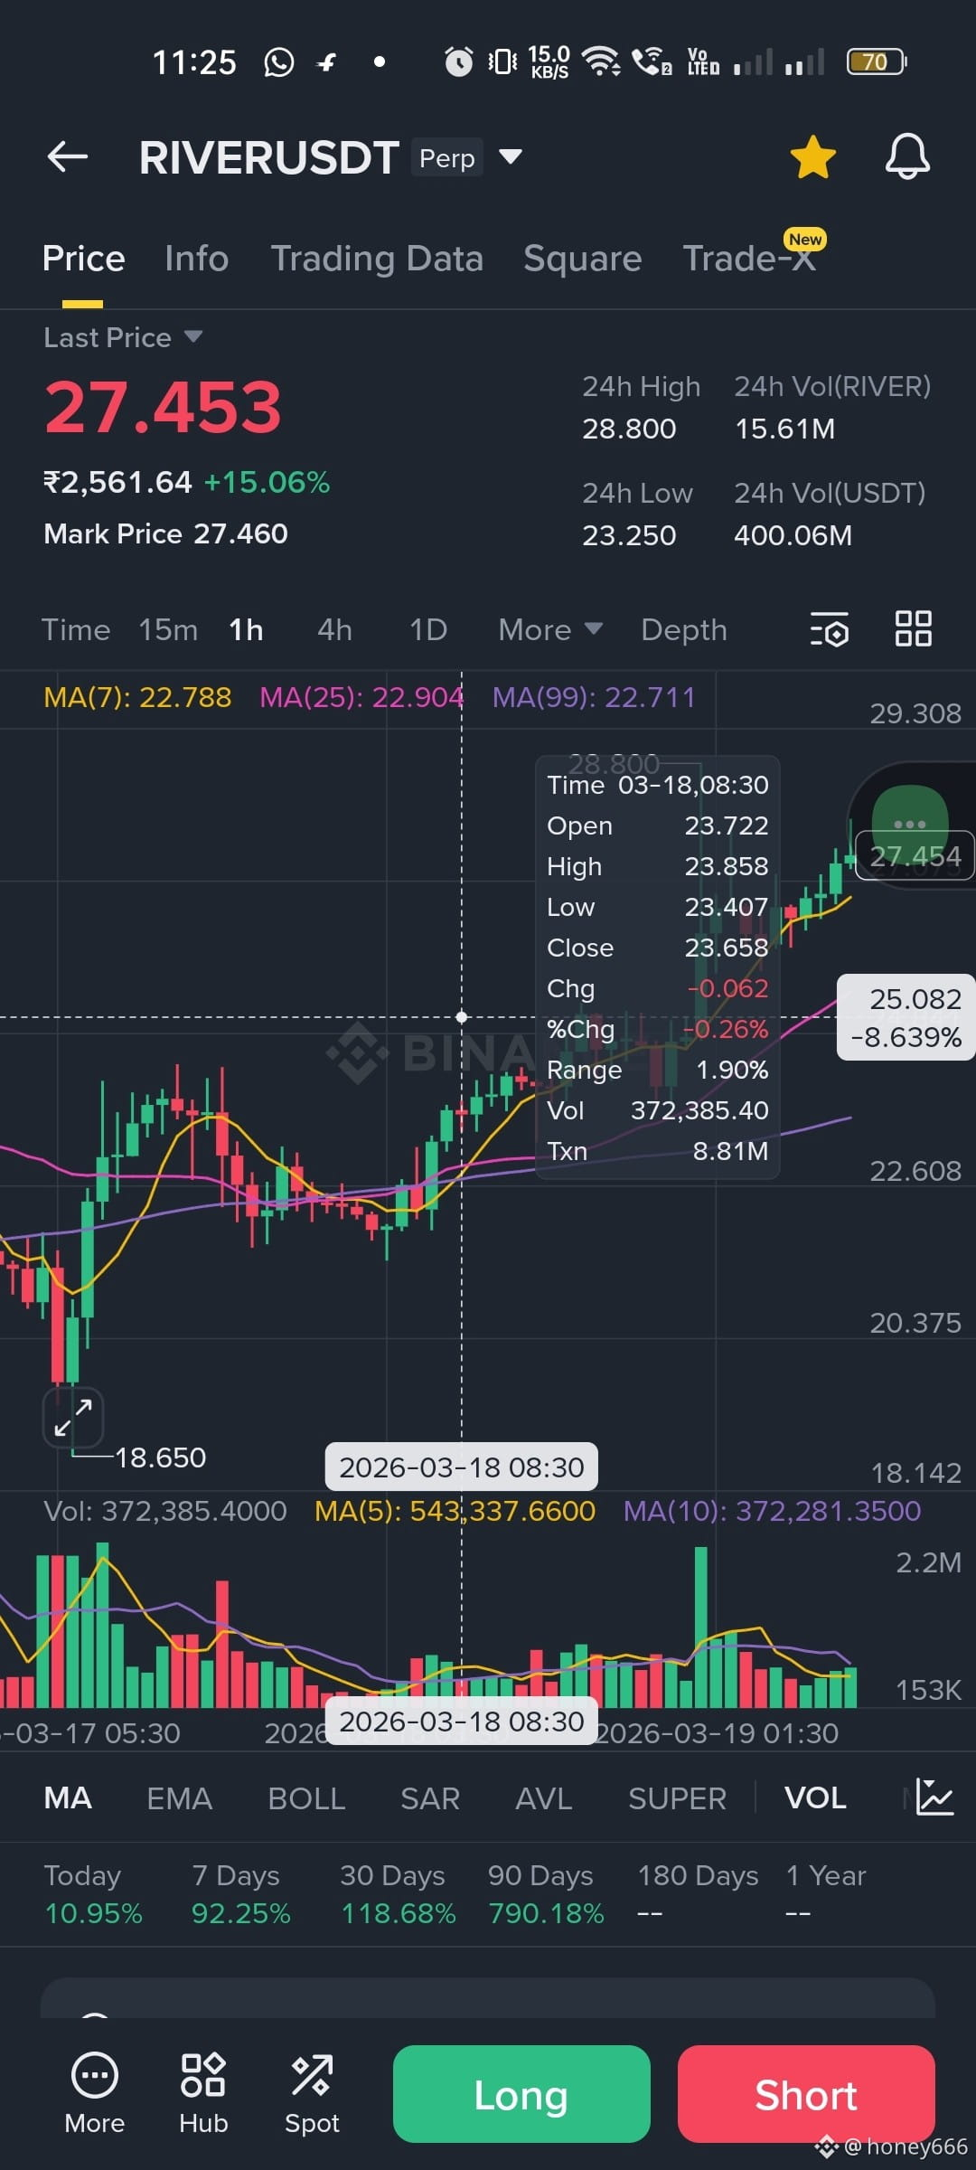976x2170 pixels.
Task: Click the 30 Days 118.68% performance
Action: pos(398,1894)
